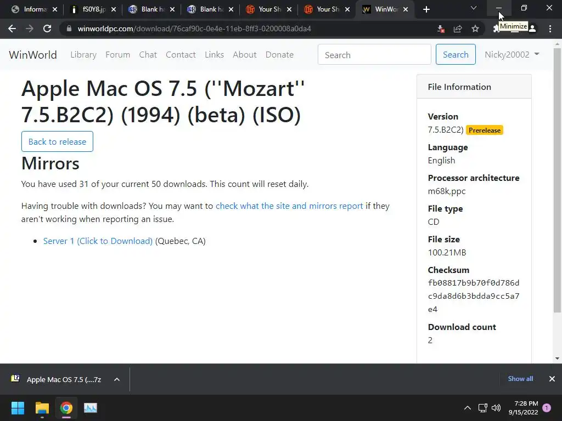Open the volume tray icon
The image size is (562, 421).
click(496, 408)
